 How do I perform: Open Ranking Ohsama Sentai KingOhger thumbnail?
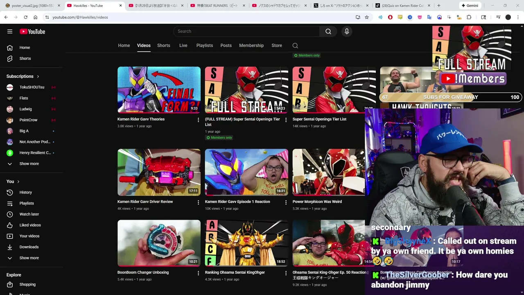[246, 243]
